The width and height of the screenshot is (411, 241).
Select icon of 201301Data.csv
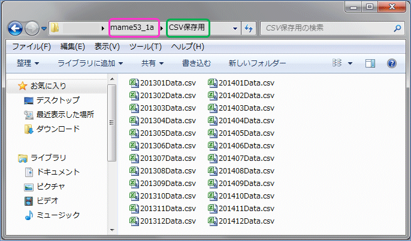pos(134,83)
